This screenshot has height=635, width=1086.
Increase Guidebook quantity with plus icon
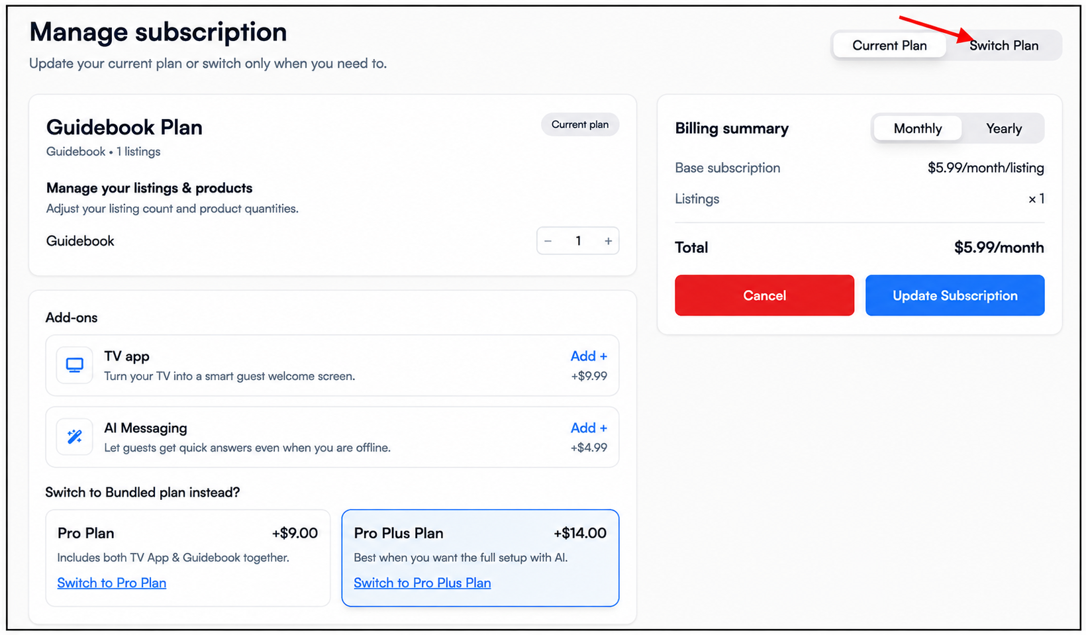click(608, 241)
